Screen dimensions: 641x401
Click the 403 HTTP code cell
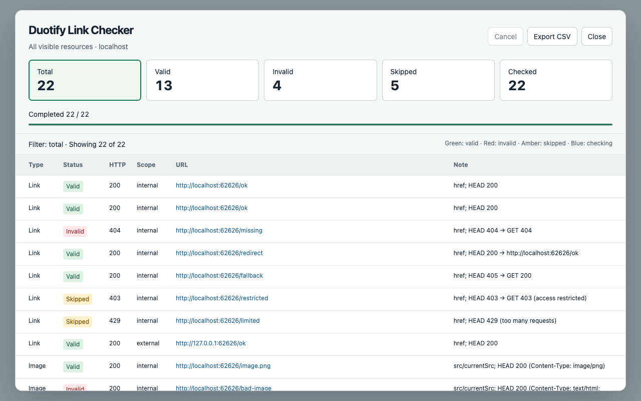pyautogui.click(x=115, y=298)
